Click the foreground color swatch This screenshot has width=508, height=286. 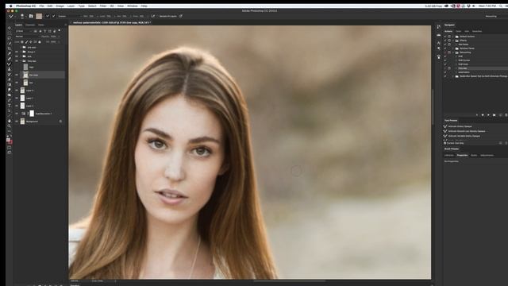click(8, 140)
